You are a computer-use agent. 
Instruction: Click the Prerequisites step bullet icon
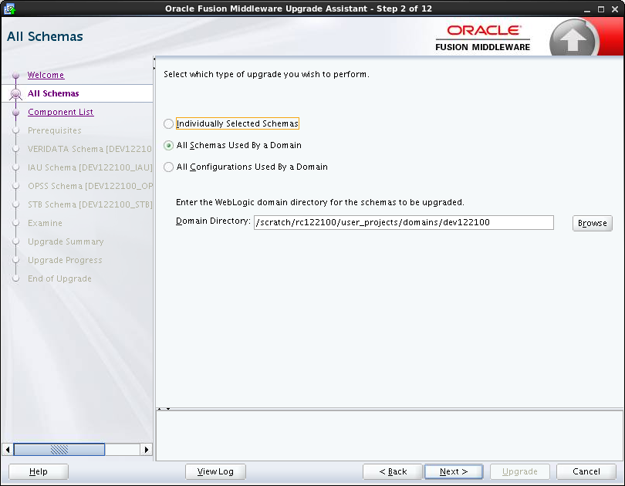[x=16, y=130]
